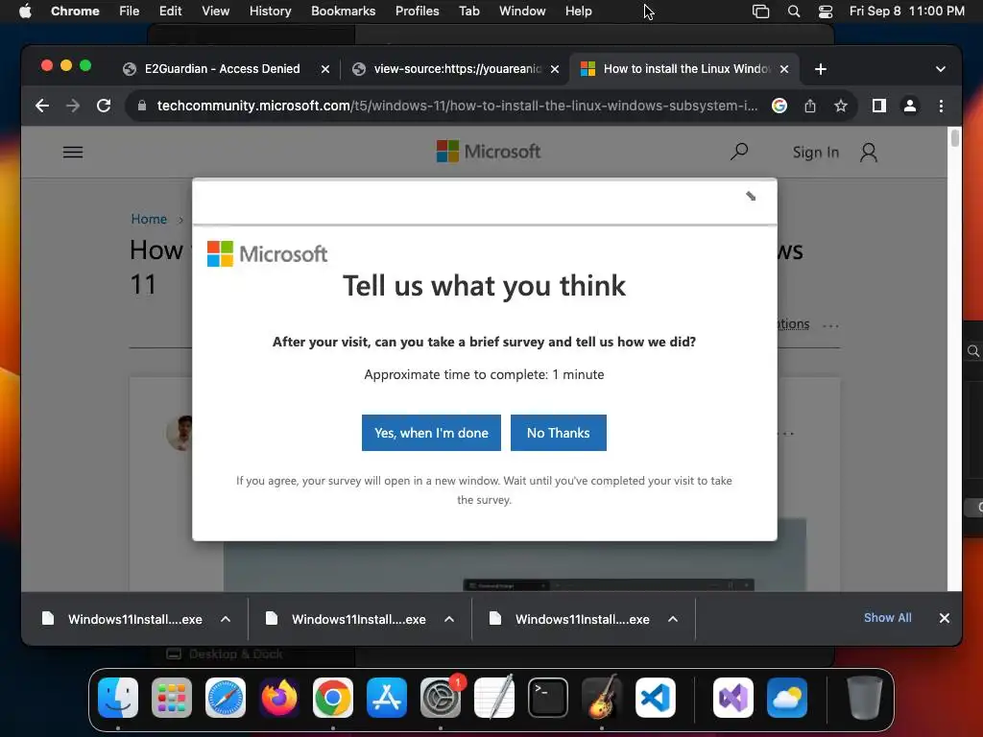Click the page vertical scrollbar
This screenshot has height=737, width=983.
[955, 138]
